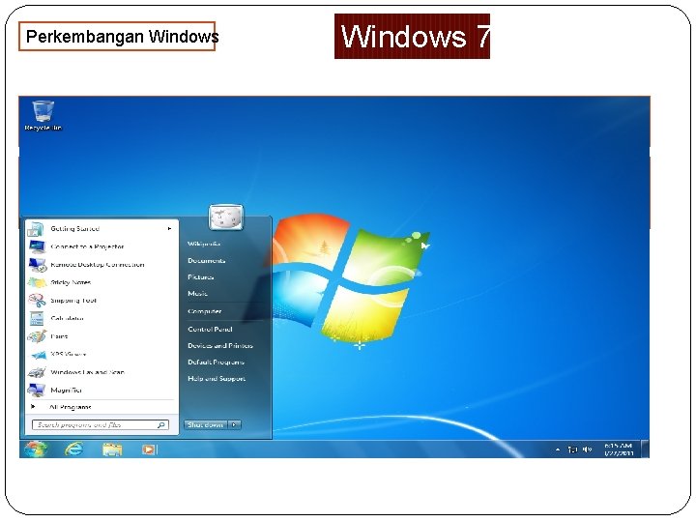The width and height of the screenshot is (696, 522).
Task: Expand Getting Started submenu arrow
Action: pyautogui.click(x=169, y=228)
